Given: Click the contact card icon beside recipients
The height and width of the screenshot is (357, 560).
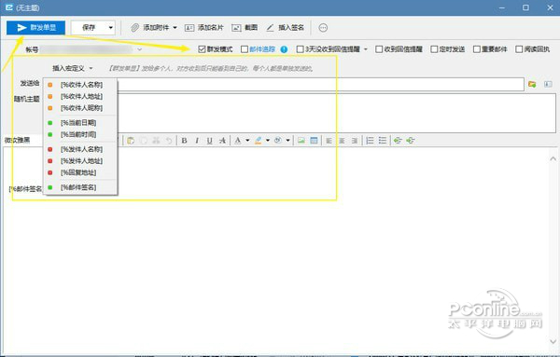Looking at the screenshot, I should click(548, 84).
